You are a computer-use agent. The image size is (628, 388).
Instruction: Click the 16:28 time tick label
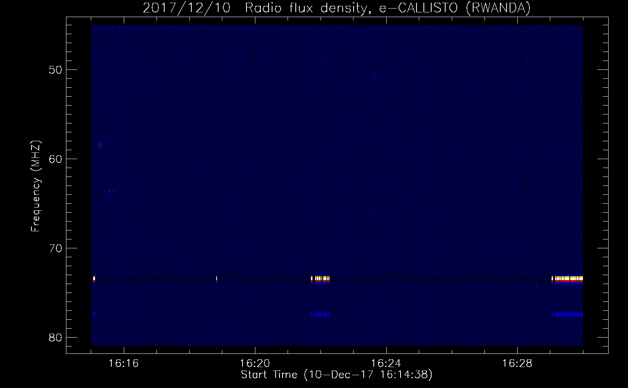517,364
